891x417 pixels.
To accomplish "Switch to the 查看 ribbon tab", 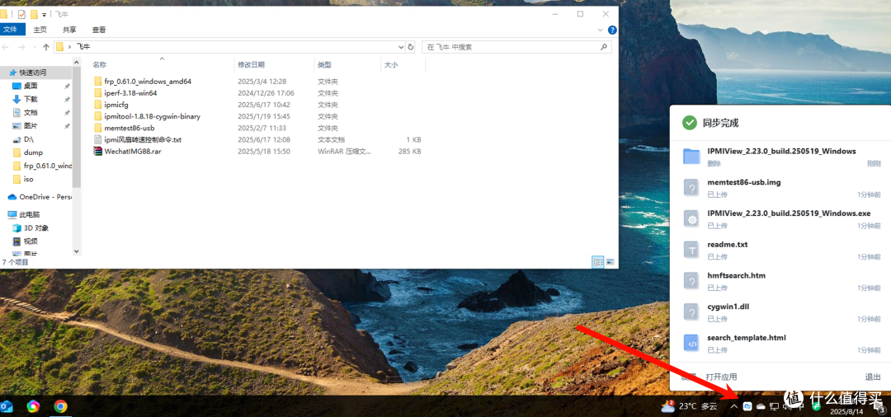I will (x=99, y=30).
